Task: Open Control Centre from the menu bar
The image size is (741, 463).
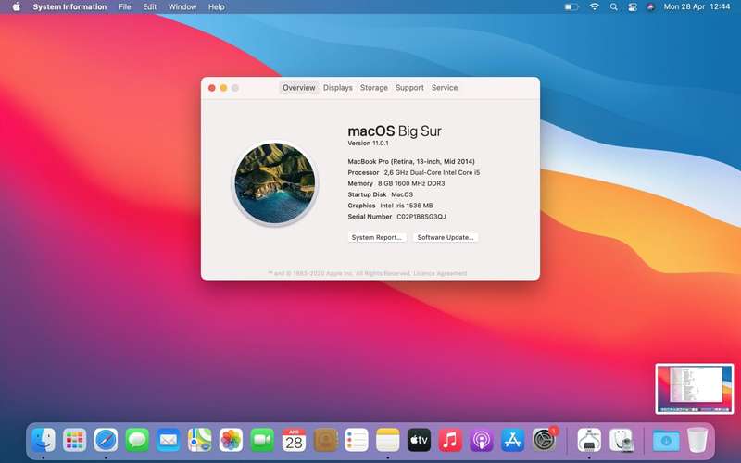Action: pos(633,7)
